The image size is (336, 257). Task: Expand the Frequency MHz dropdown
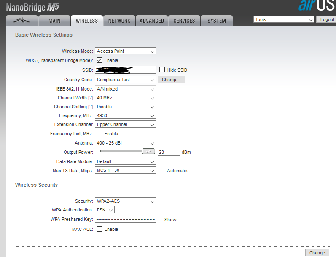click(125, 115)
